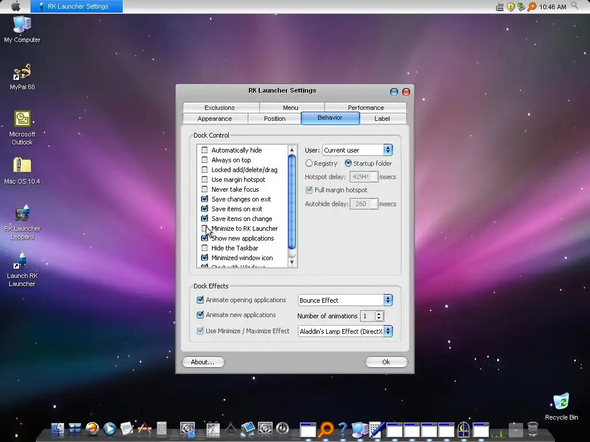Uncheck Minimized window icon

(205, 257)
